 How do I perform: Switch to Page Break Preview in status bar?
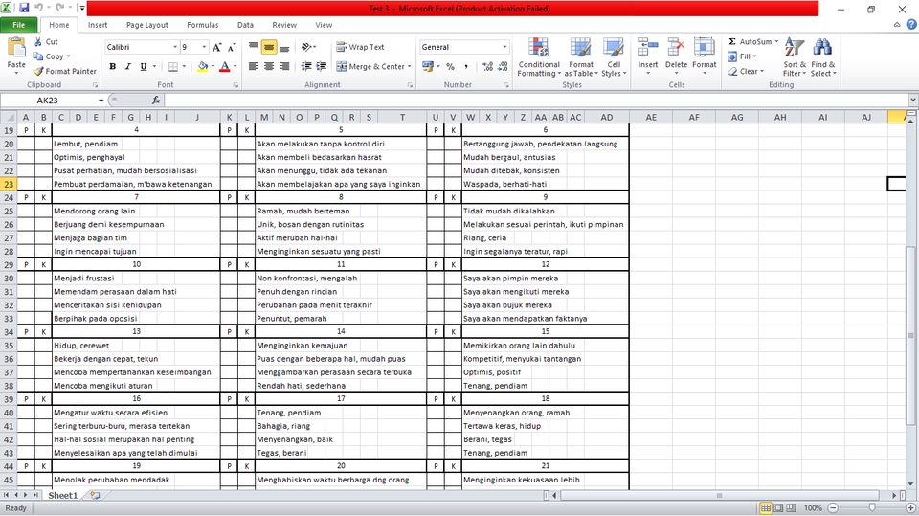(792, 507)
